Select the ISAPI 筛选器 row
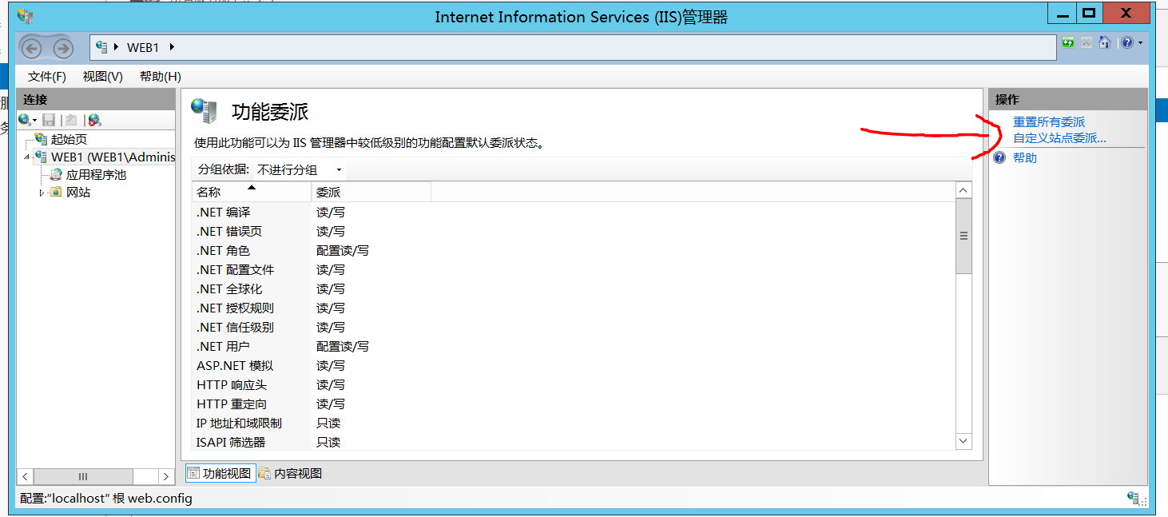Image resolution: width=1168 pixels, height=517 pixels. pos(574,442)
